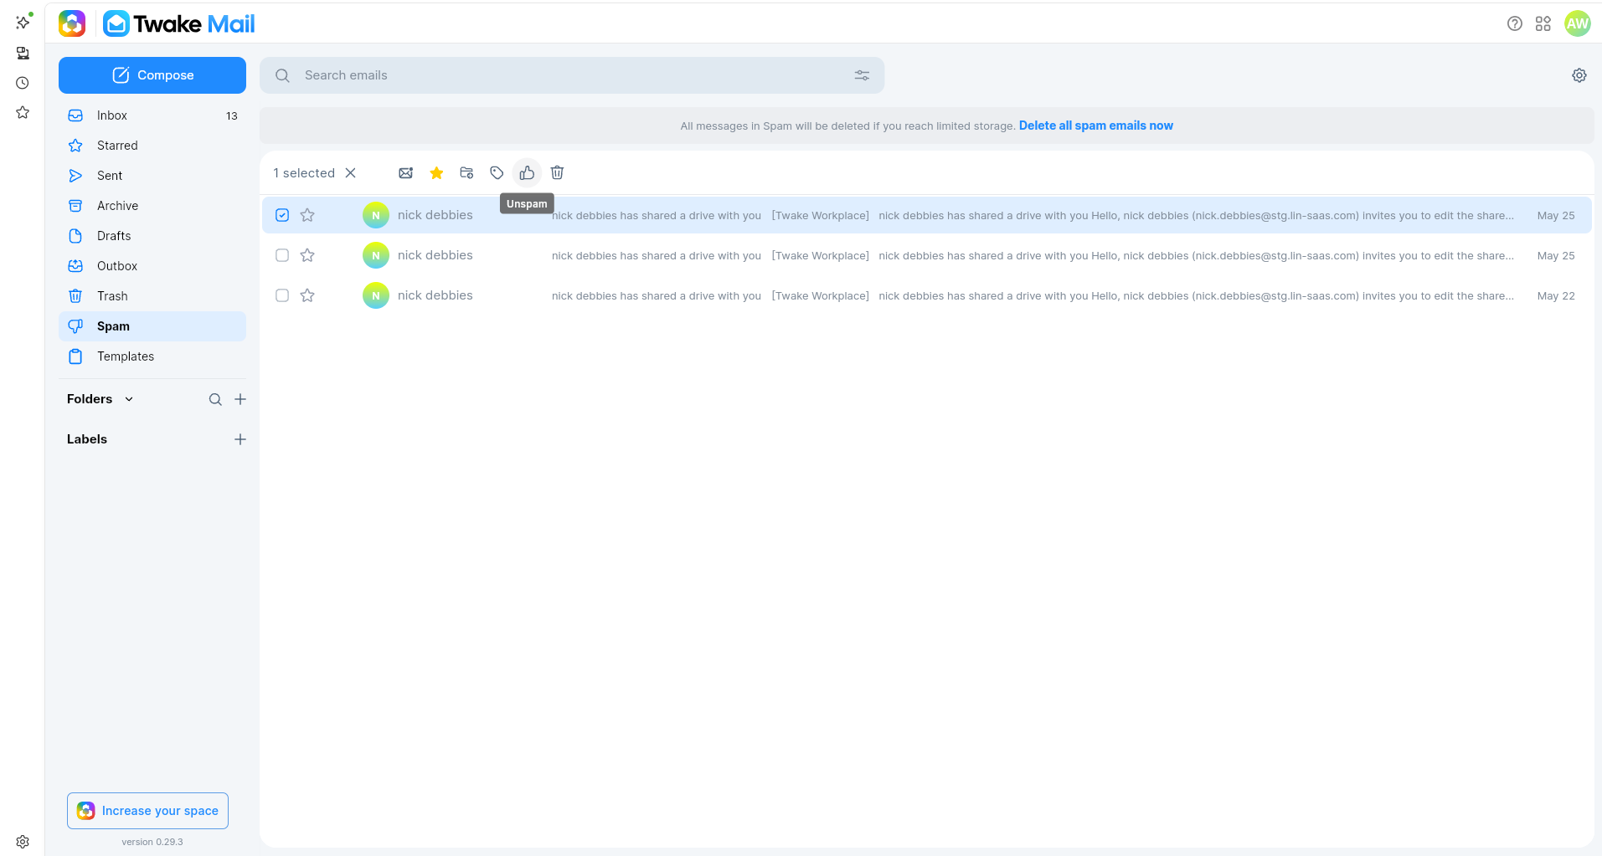Open the help question mark icon
Screen dimensions: 1602x856
[x=1514, y=23]
